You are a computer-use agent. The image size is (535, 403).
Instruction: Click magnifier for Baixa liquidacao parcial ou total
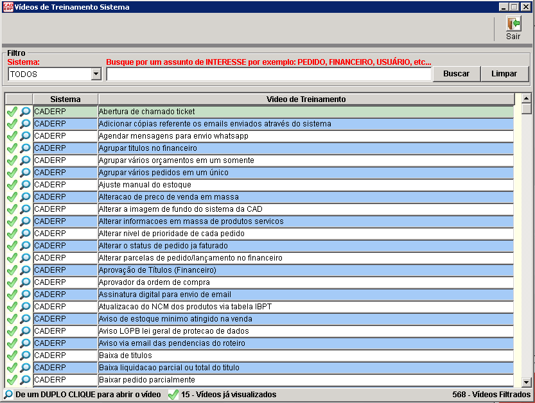pos(25,368)
